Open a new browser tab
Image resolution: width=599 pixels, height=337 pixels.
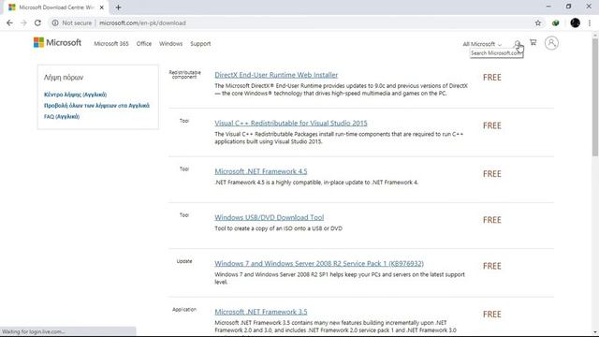[x=118, y=7]
